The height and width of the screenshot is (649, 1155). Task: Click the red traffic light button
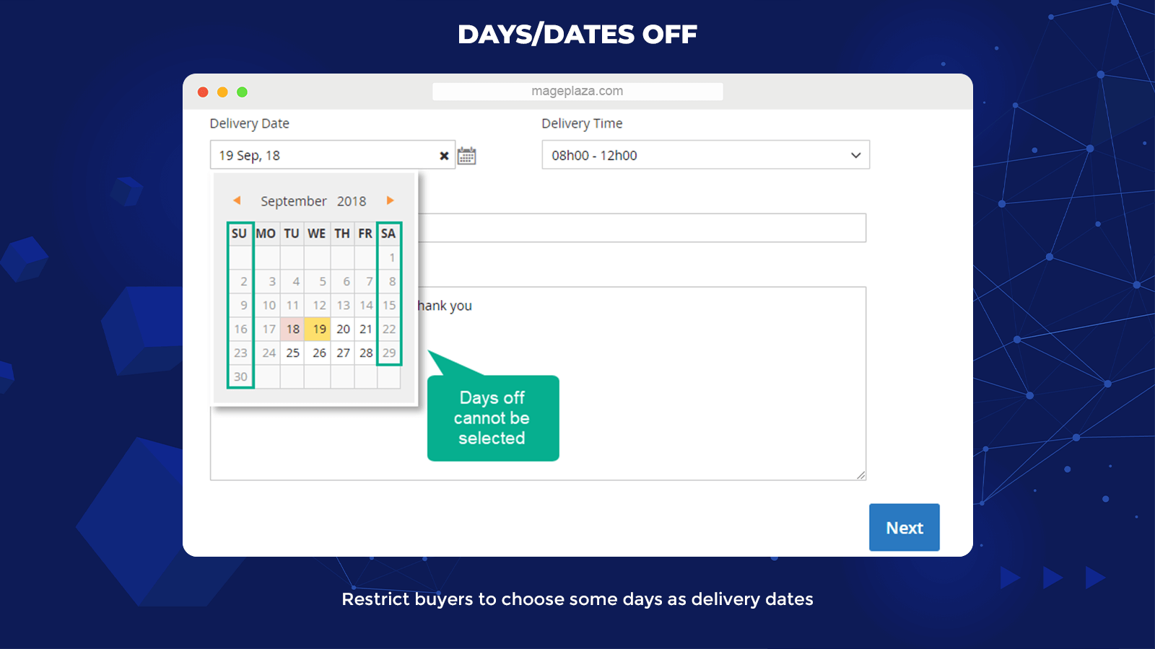[x=202, y=92]
